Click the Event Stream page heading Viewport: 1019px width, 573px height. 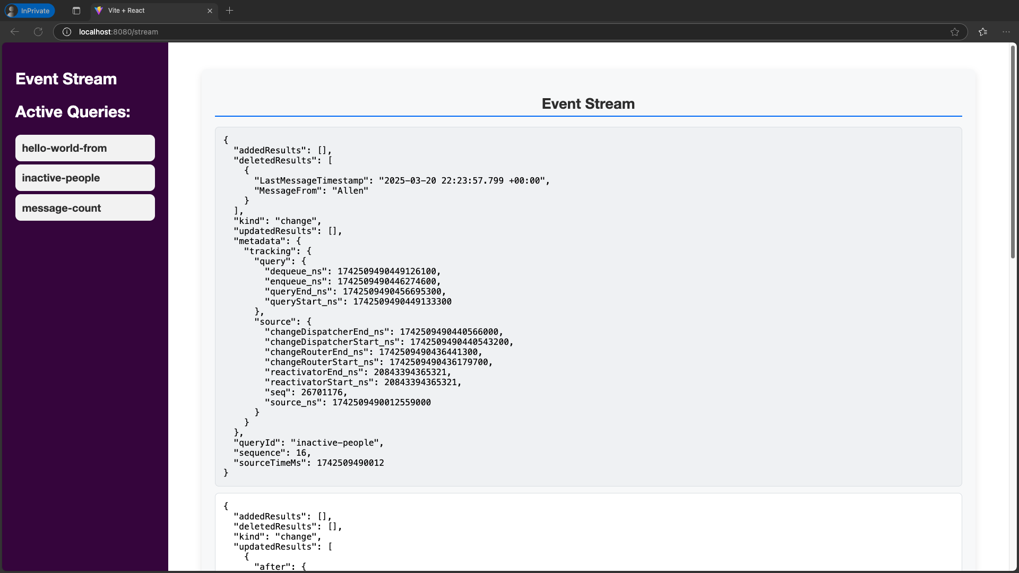coord(588,104)
